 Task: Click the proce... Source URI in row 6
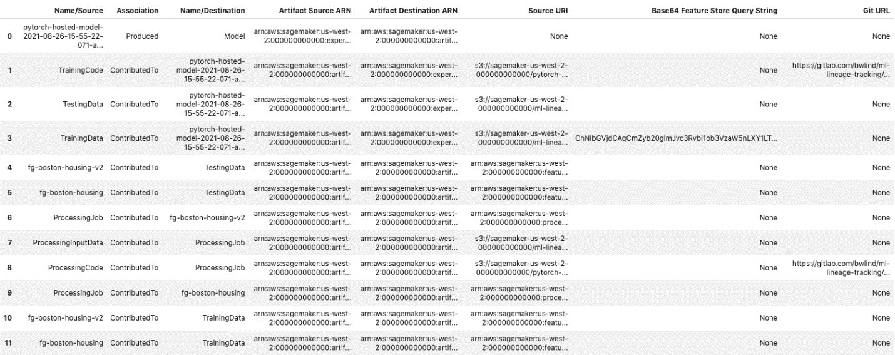pos(519,217)
